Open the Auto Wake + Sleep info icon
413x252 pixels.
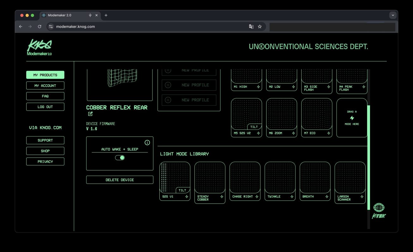point(147,143)
